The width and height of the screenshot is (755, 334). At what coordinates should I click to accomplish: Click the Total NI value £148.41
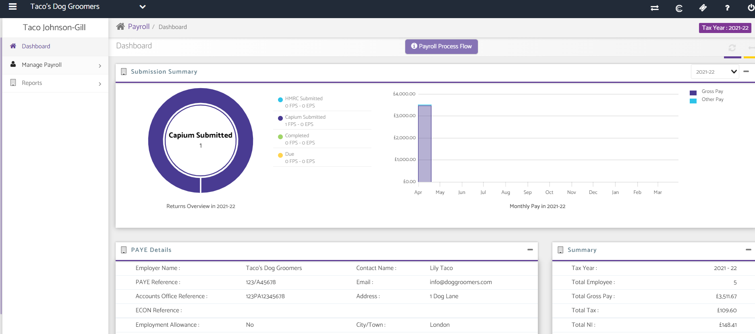click(728, 325)
